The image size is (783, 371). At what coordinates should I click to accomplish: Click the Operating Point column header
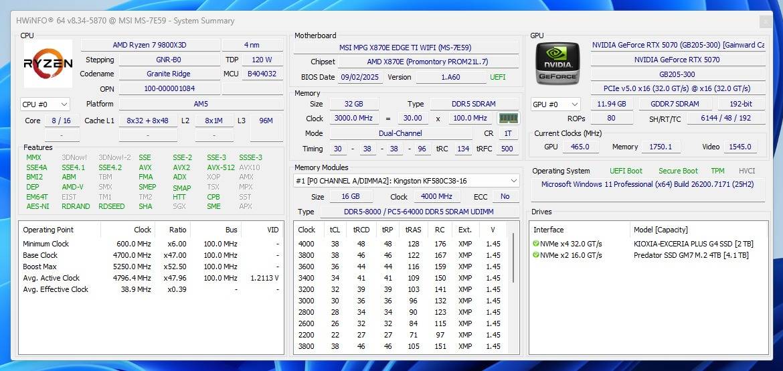(48, 230)
